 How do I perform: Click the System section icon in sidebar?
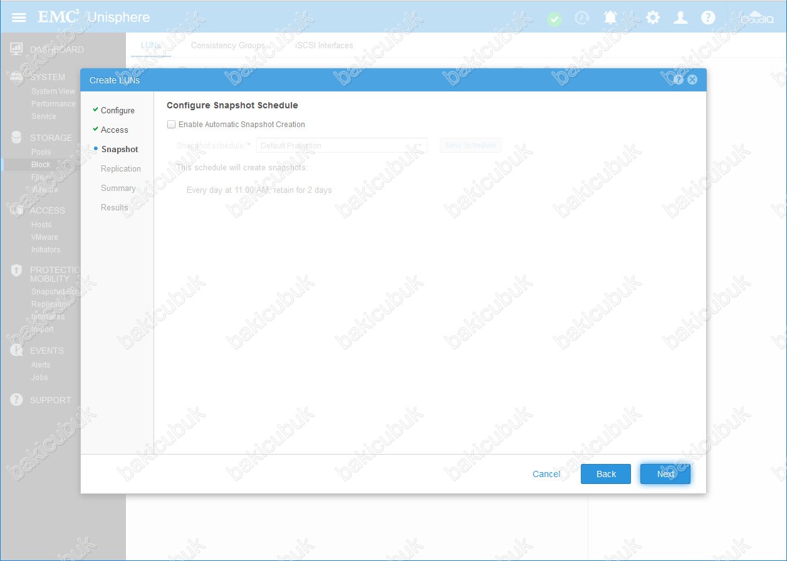[x=17, y=77]
